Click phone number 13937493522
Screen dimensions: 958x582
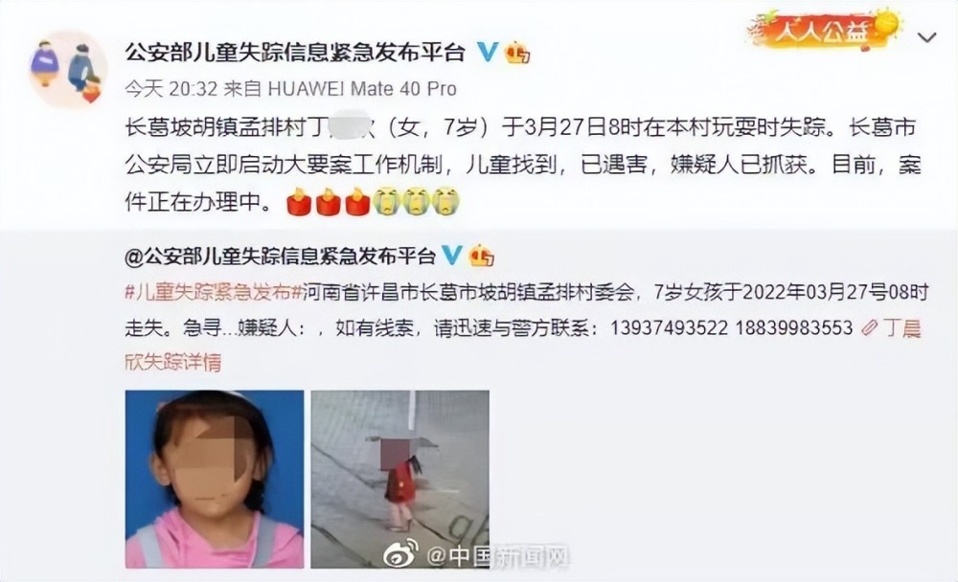(669, 328)
